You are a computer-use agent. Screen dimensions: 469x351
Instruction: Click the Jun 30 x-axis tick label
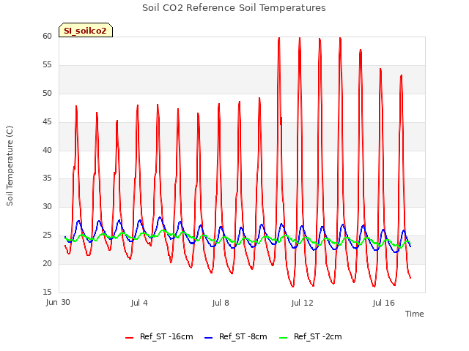[58, 303]
